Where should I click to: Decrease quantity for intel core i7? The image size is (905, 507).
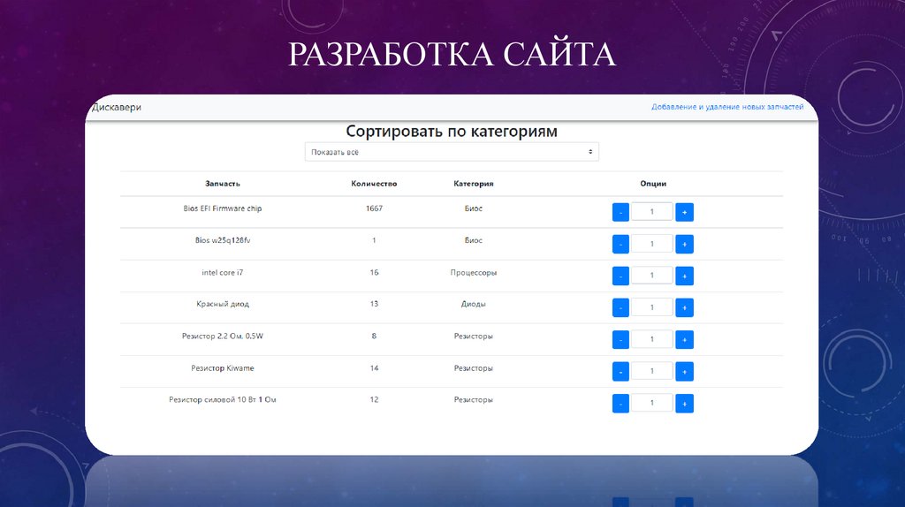[620, 276]
